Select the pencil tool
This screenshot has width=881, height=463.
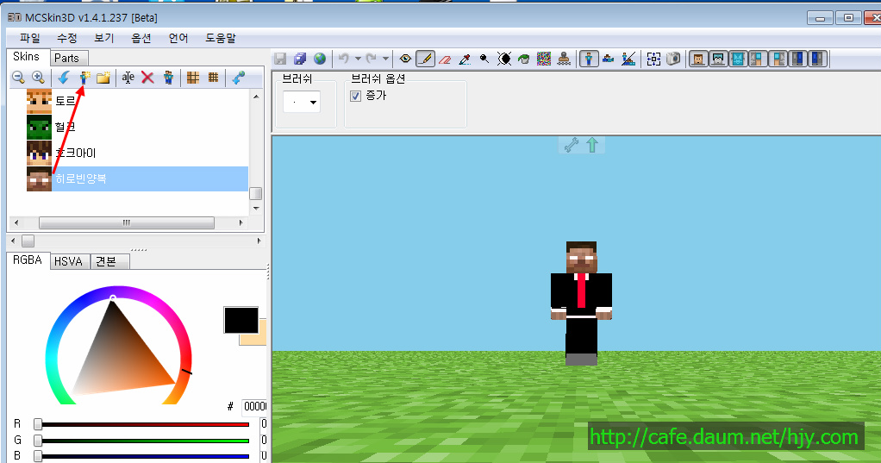[x=425, y=59]
